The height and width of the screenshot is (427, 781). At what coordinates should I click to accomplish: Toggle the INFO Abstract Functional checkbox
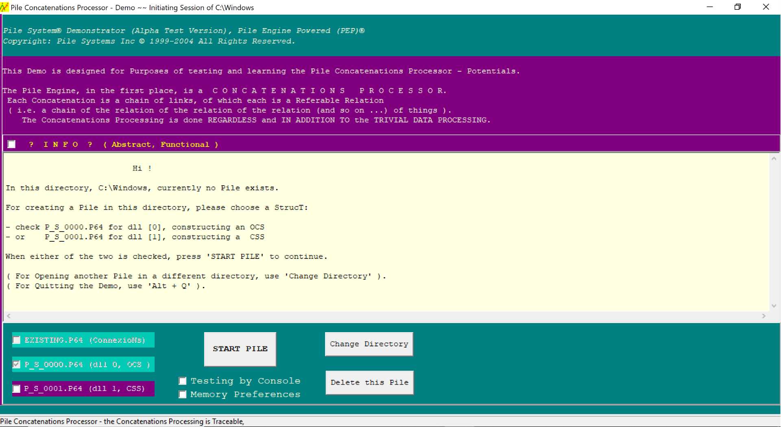pyautogui.click(x=12, y=145)
